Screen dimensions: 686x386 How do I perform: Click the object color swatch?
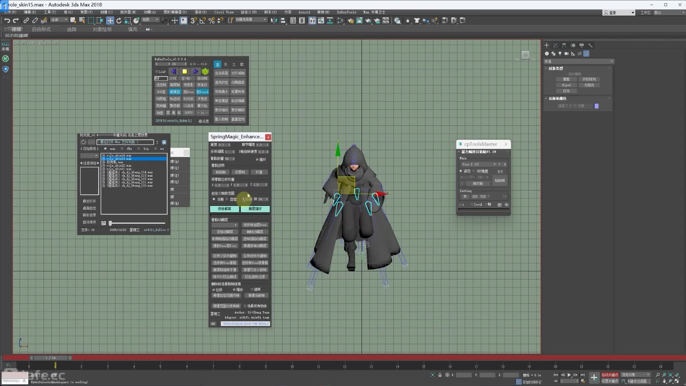[596, 106]
